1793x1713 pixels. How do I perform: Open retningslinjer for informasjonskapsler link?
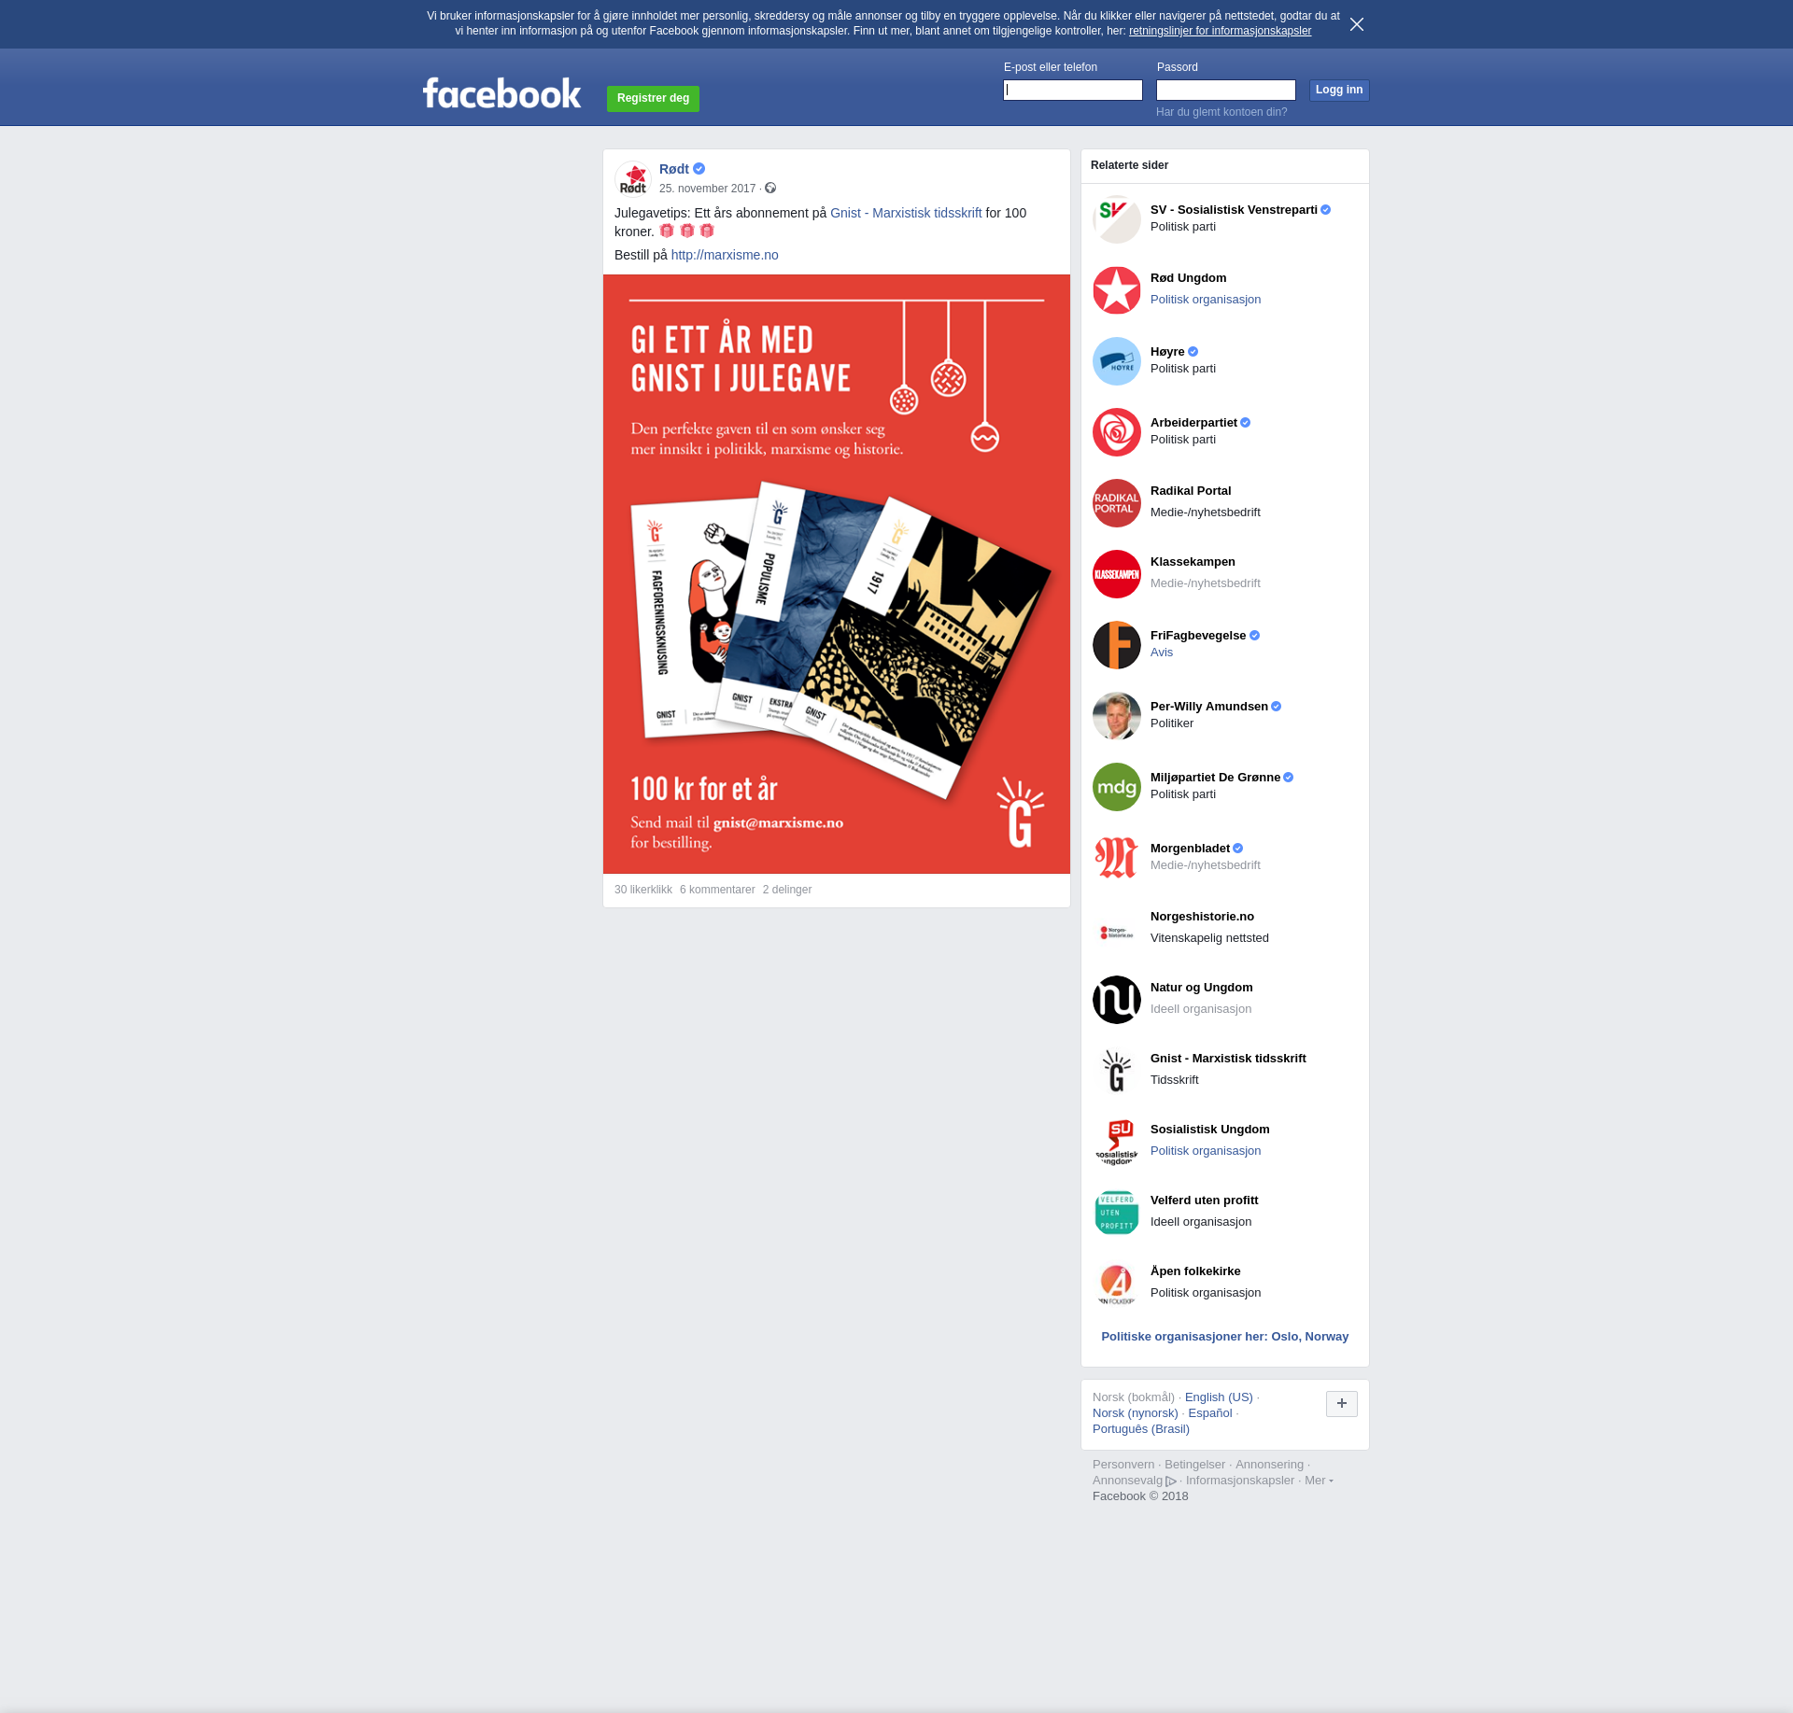(1220, 31)
